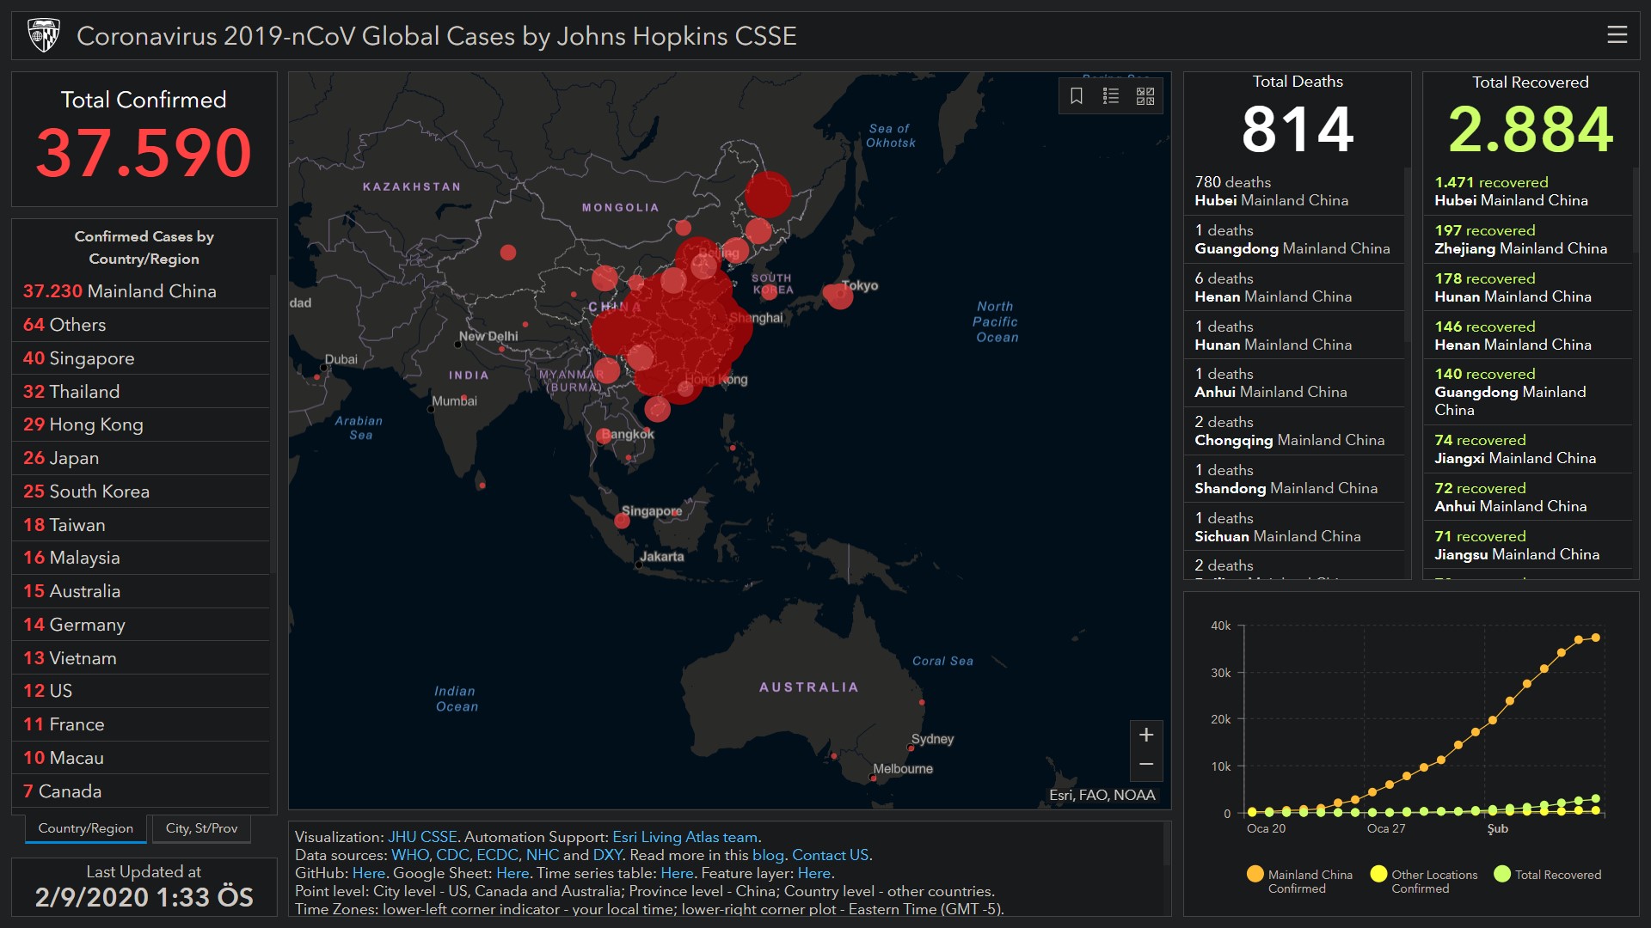Open Esri Living Atlas team link
The image size is (1651, 928).
pyautogui.click(x=684, y=837)
